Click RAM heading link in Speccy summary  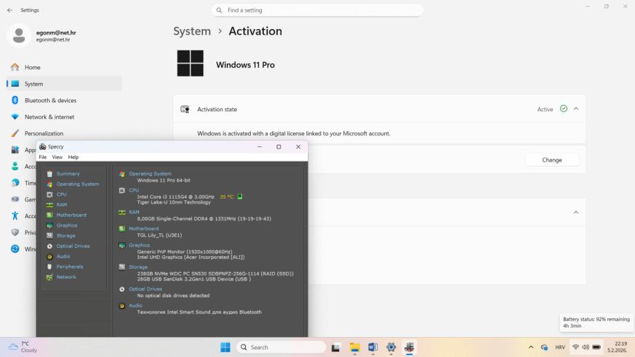click(133, 212)
